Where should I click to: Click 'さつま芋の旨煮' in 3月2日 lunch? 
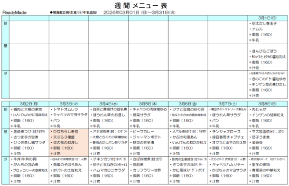pos(26,137)
